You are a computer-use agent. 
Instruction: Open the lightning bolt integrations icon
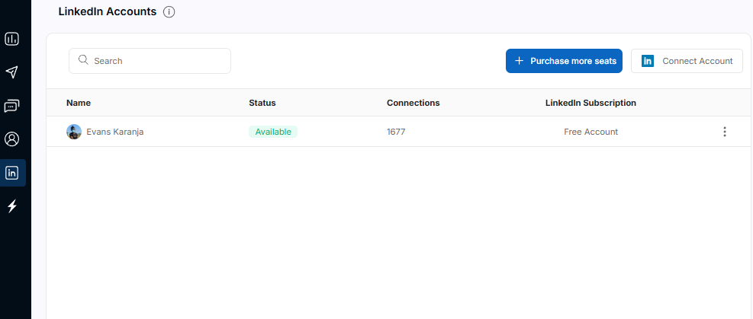pos(12,206)
